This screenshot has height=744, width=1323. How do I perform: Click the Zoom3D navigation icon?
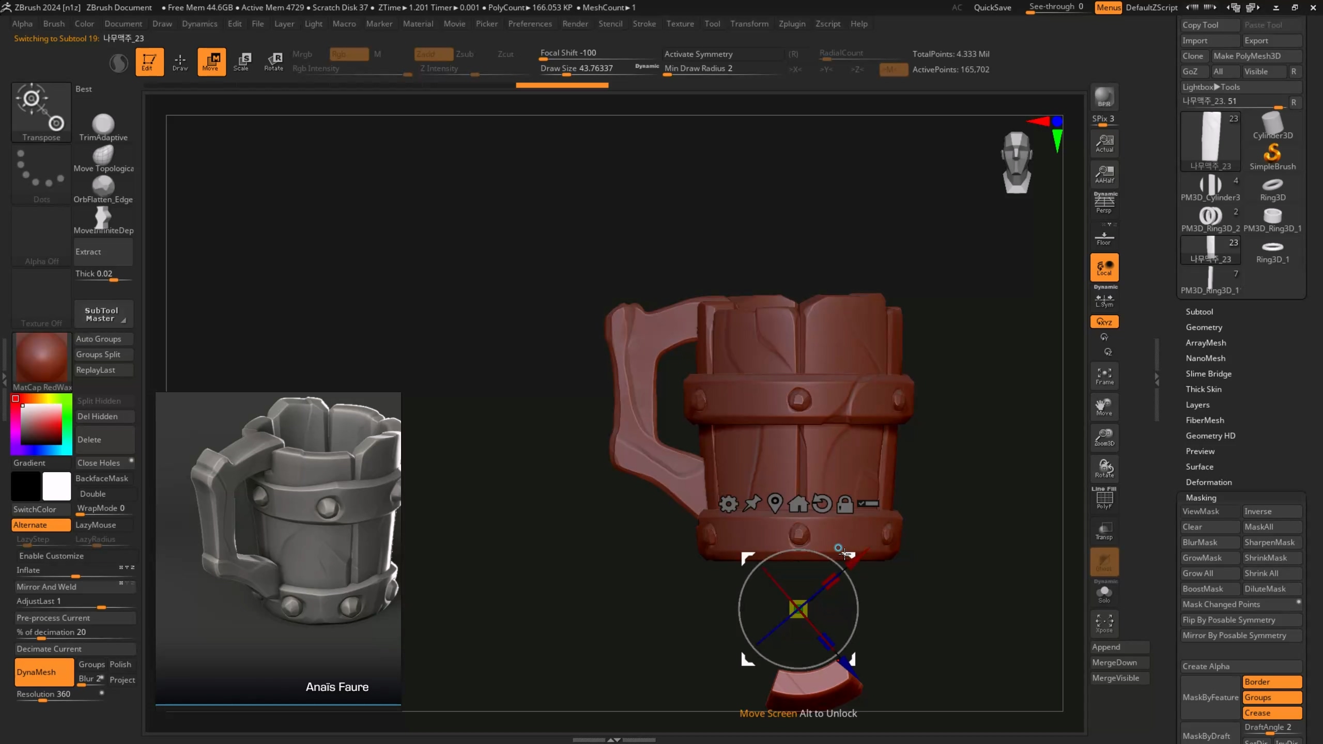(x=1104, y=437)
